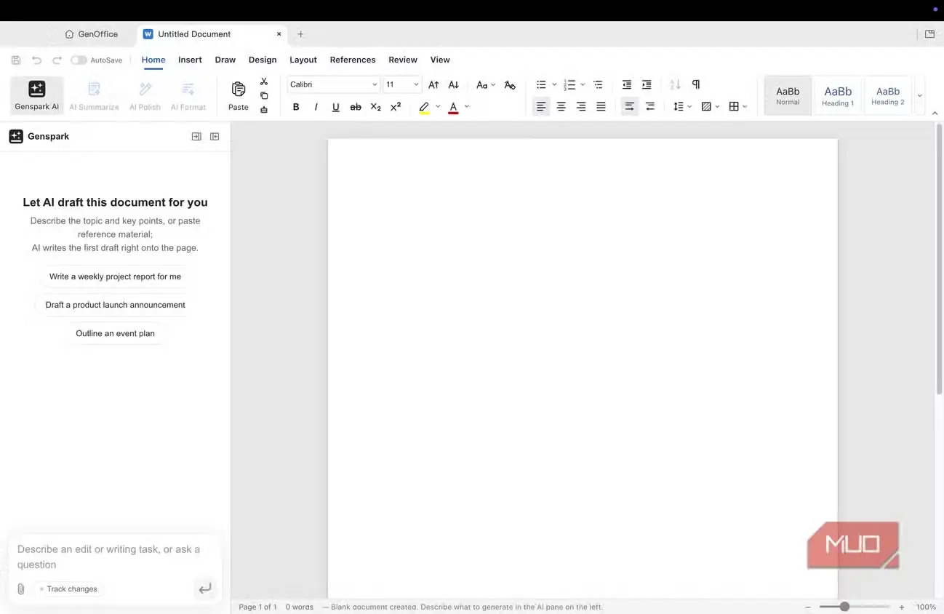Pick the 'Outline an event plan' suggestion
Image resolution: width=944 pixels, height=614 pixels.
(115, 333)
